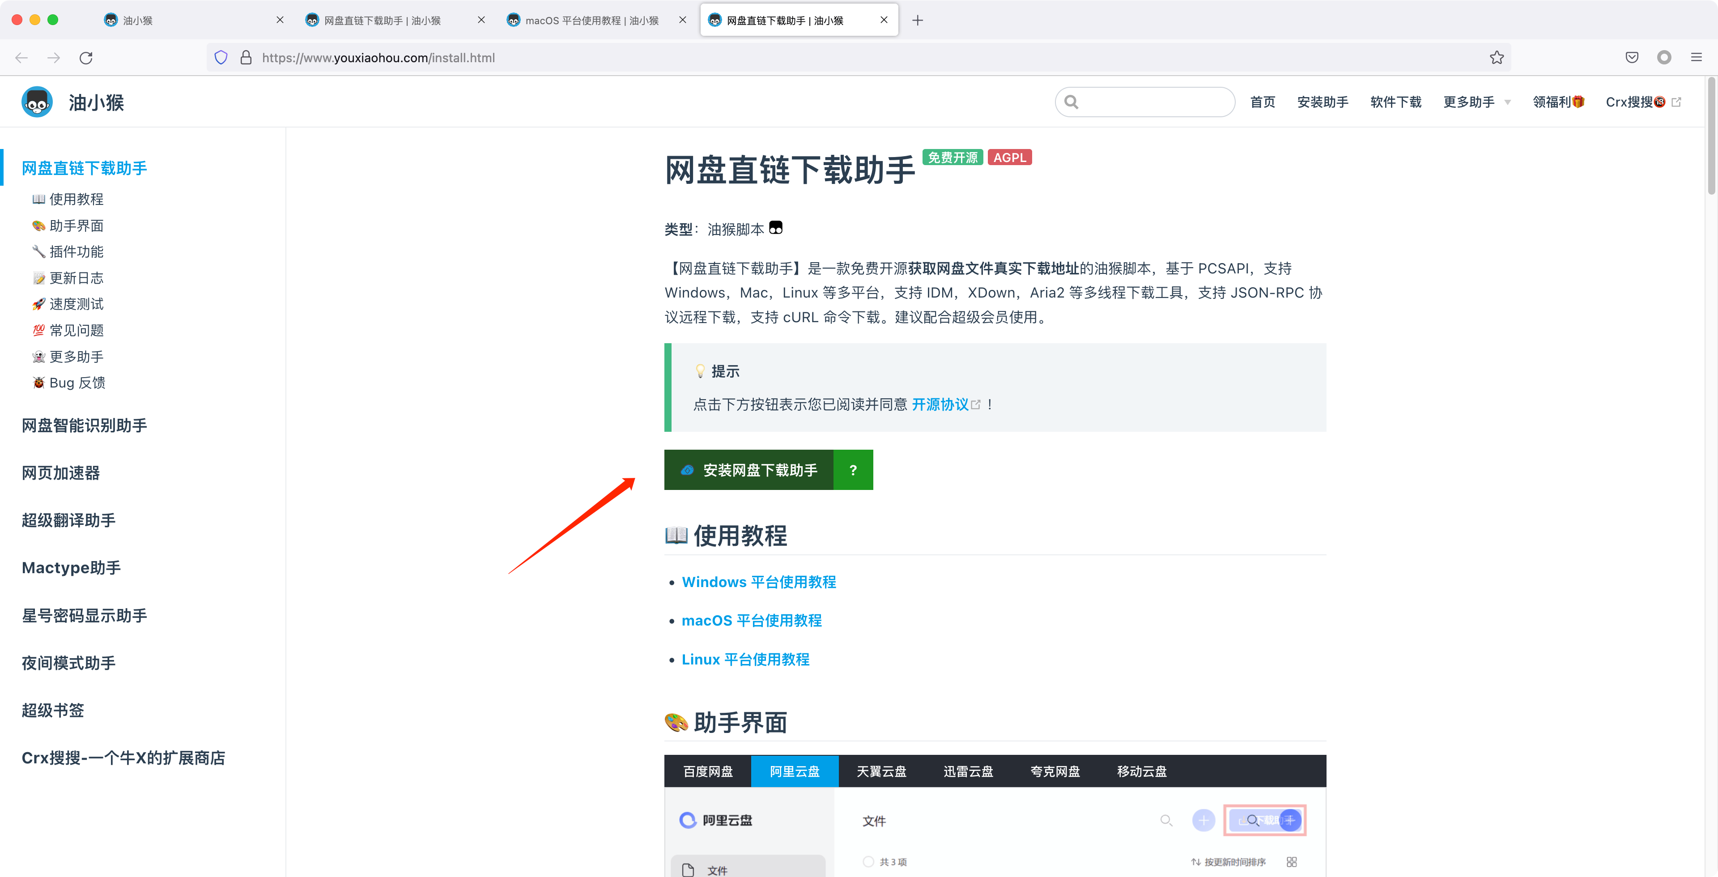Jump to Bug 反馈 in the sidebar
This screenshot has height=877, width=1718.
[69, 383]
